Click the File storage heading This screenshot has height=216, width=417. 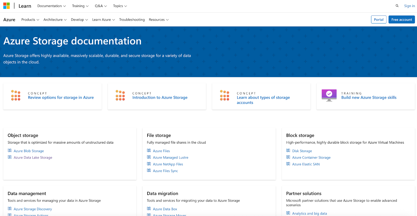pyautogui.click(x=159, y=135)
